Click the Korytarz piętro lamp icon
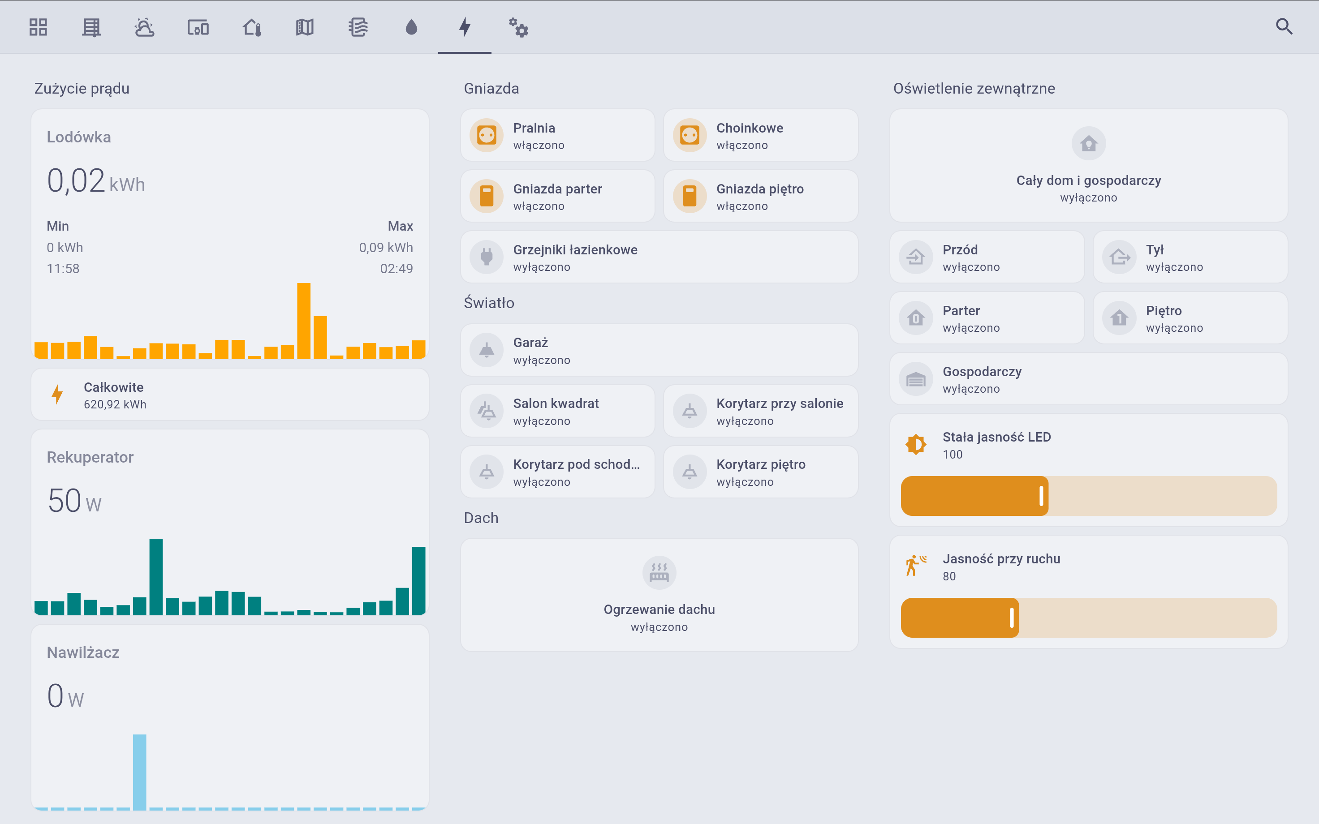 690,472
